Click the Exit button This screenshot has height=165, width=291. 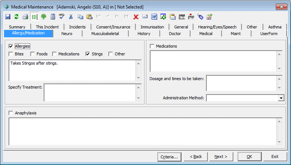pyautogui.click(x=275, y=157)
